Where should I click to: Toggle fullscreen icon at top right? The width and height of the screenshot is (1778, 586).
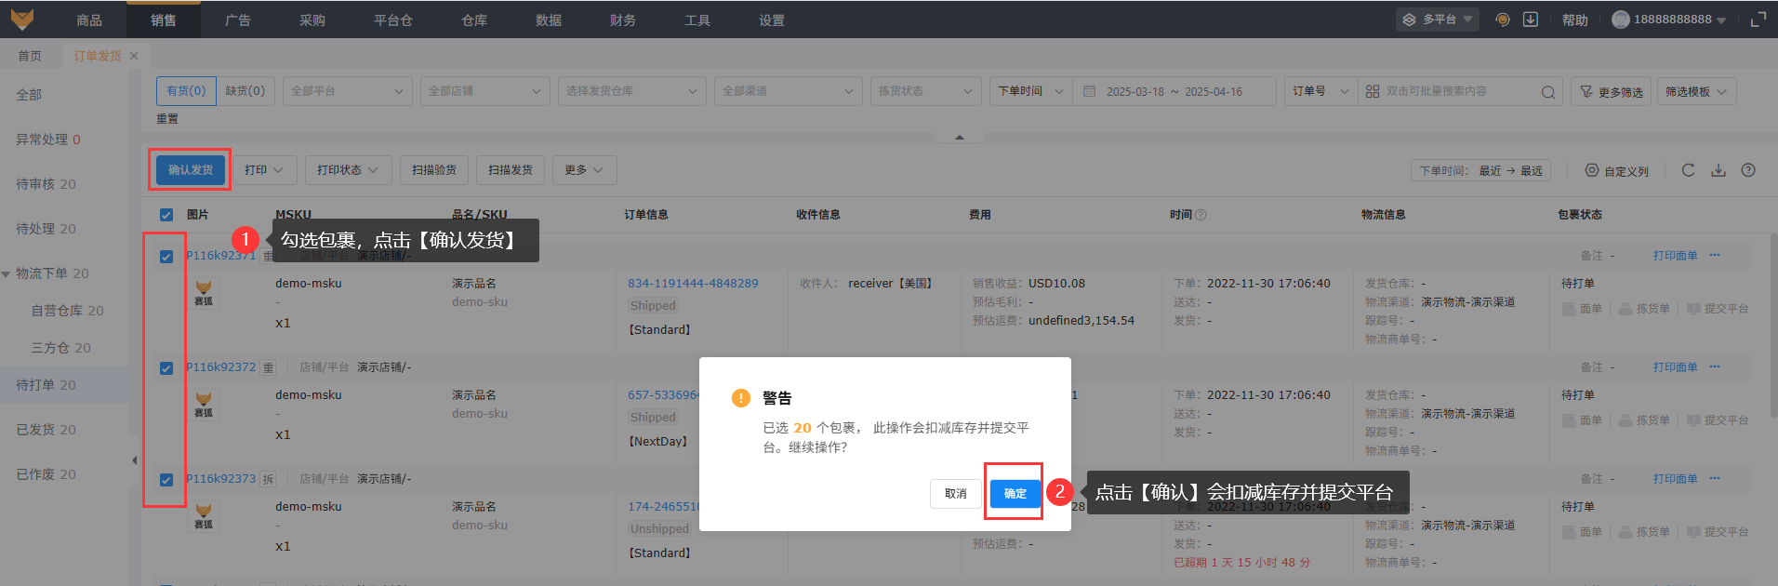coord(1758,20)
